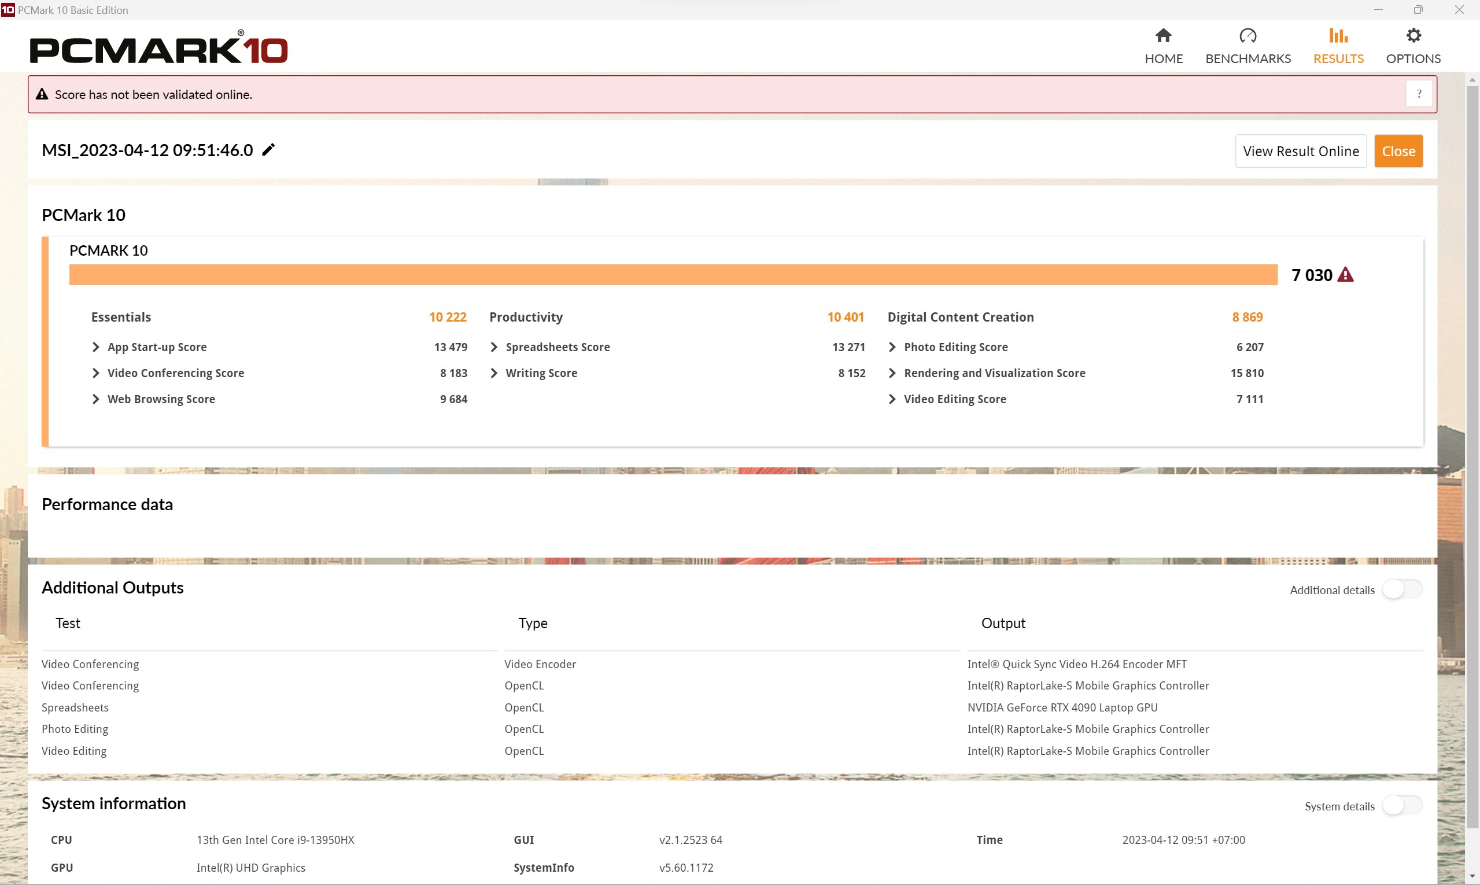The height and width of the screenshot is (885, 1480).
Task: Click the Digital Content Creation score 8 869
Action: pos(1248,317)
